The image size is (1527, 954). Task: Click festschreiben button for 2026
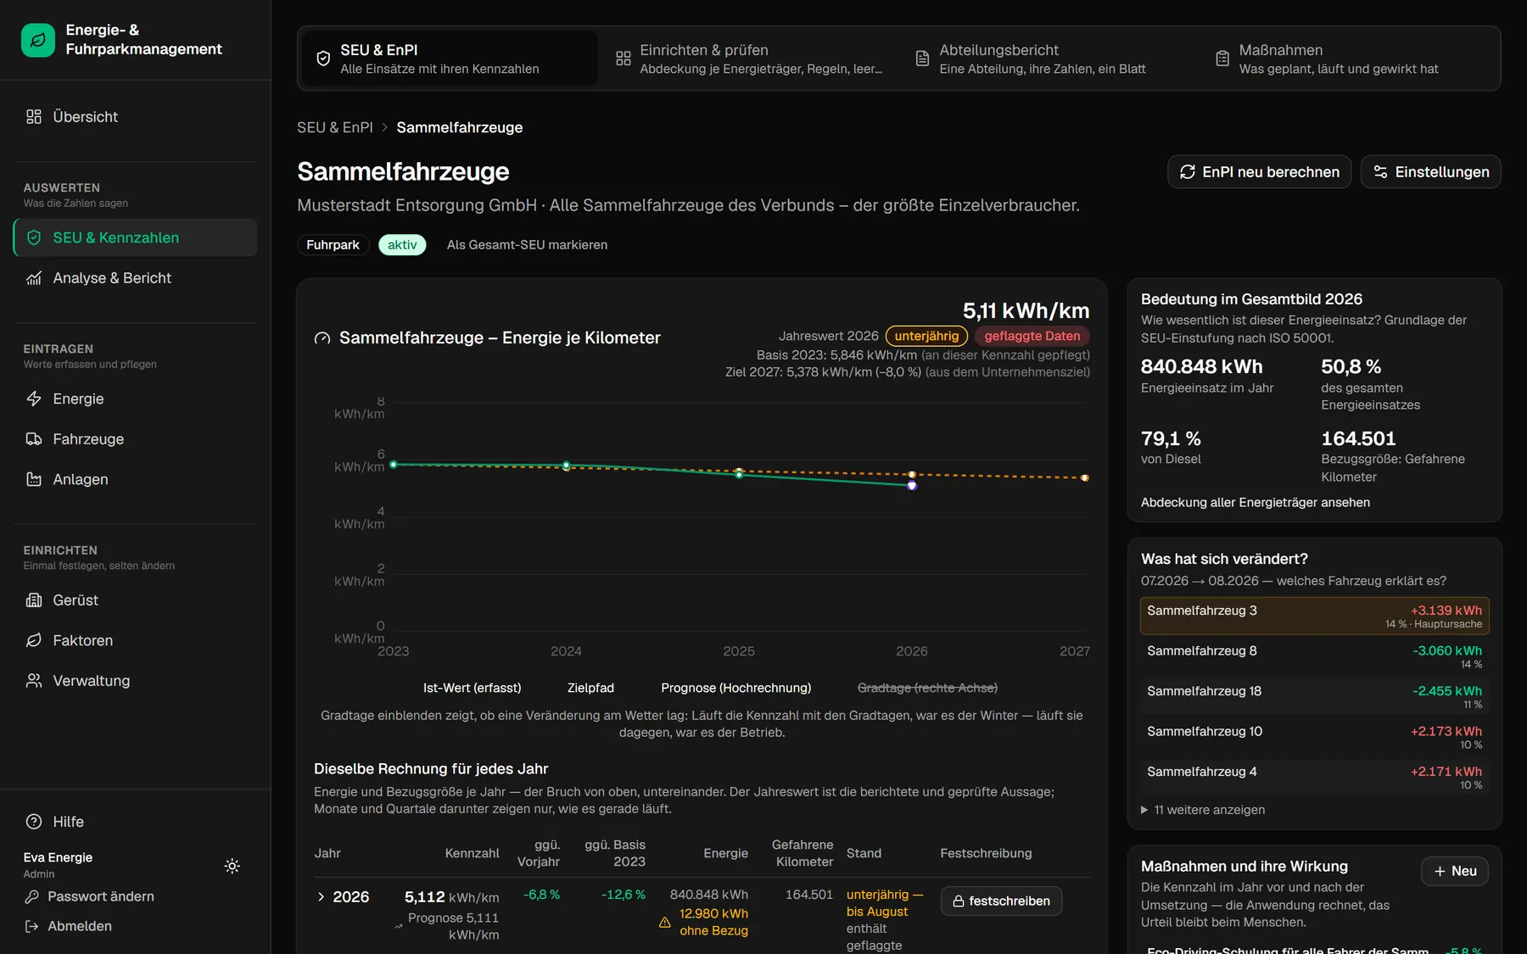point(1001,901)
